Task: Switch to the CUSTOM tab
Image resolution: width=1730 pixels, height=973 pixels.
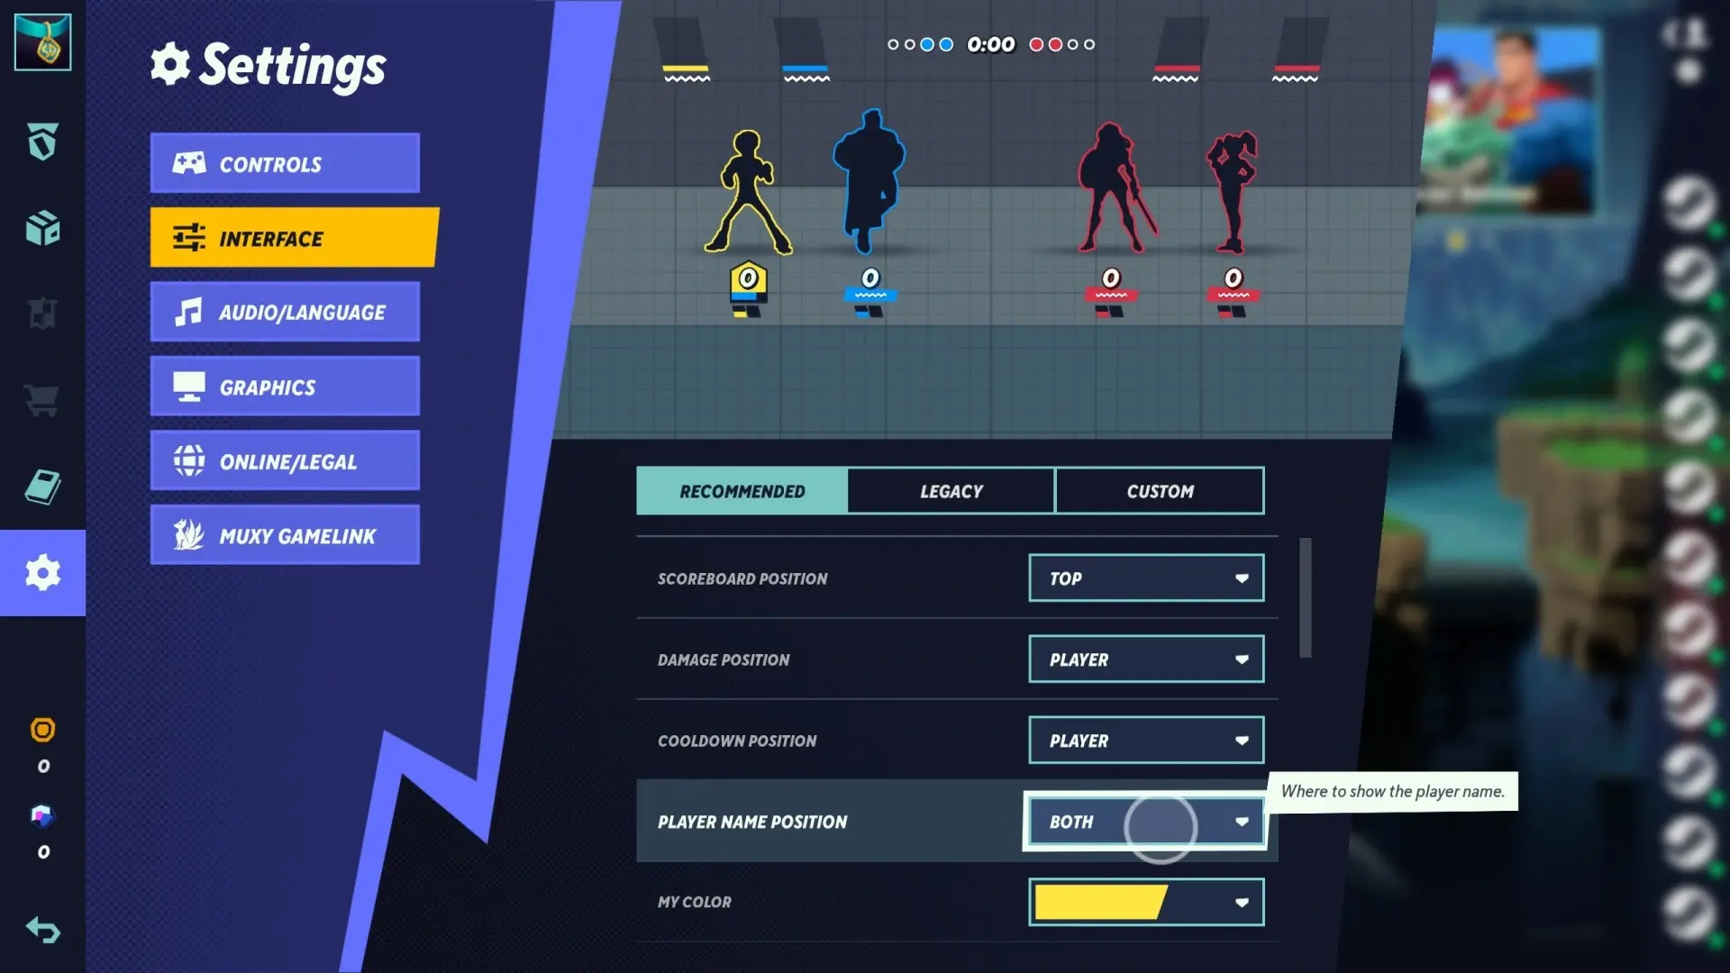Action: pos(1159,489)
